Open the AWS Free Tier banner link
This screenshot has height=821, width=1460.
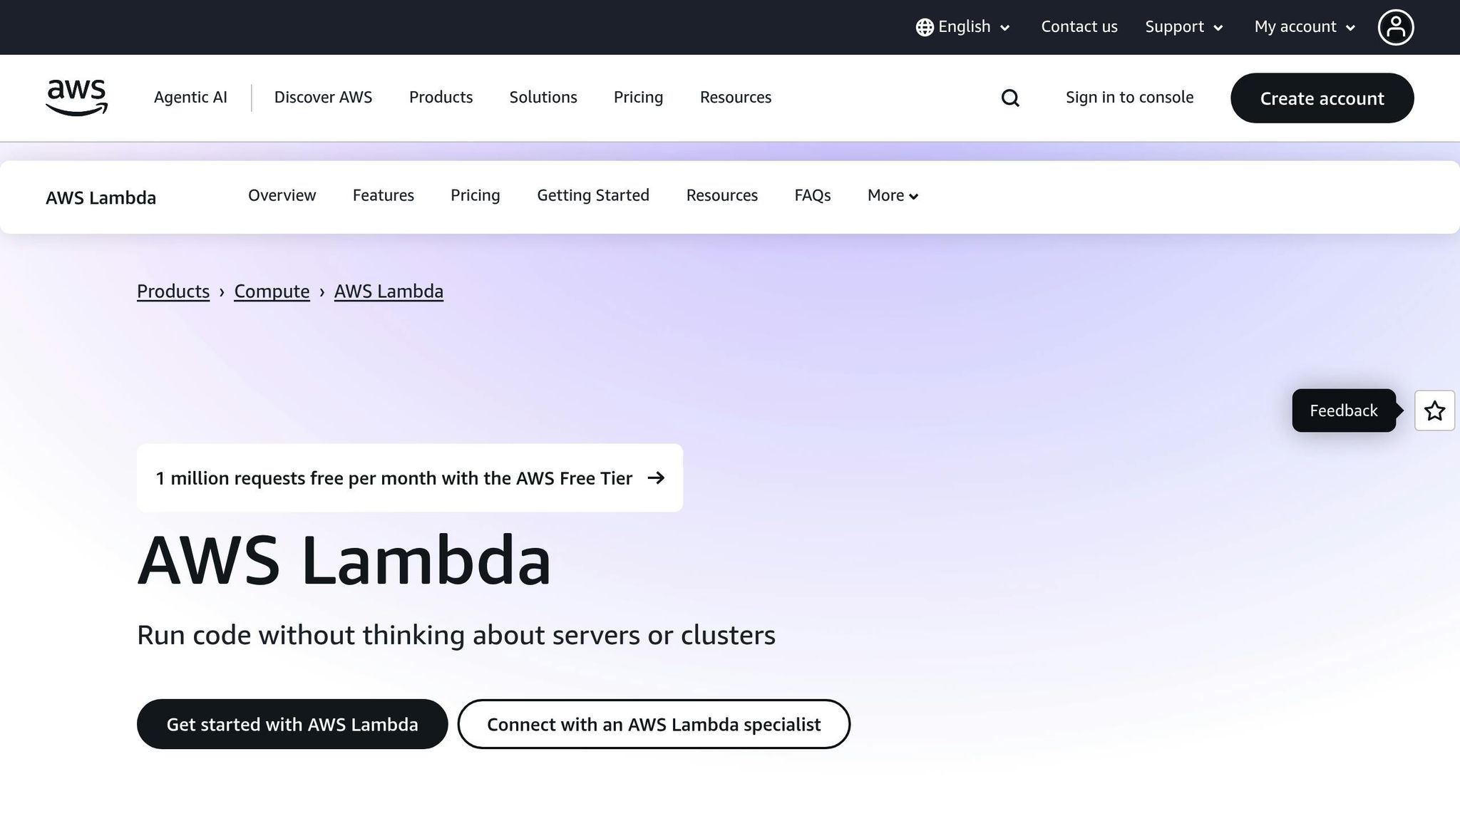410,478
